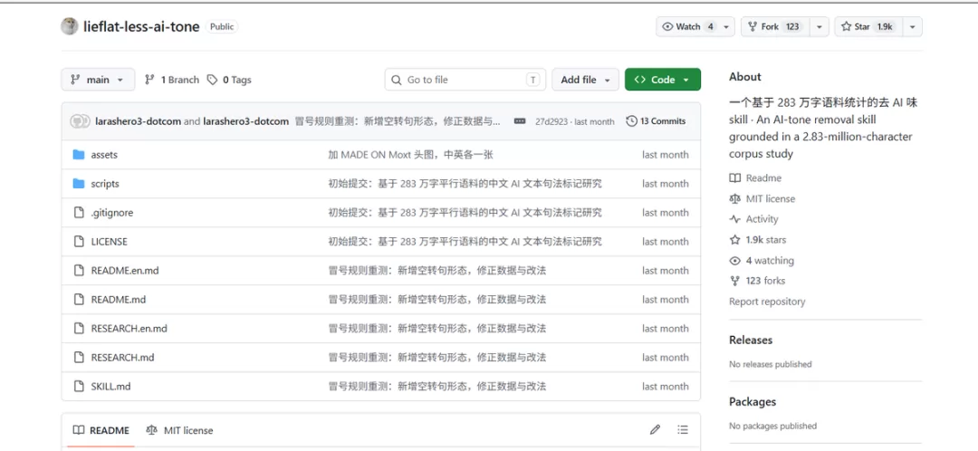Expand the Fork dropdown arrow
The height and width of the screenshot is (451, 978).
click(x=819, y=27)
